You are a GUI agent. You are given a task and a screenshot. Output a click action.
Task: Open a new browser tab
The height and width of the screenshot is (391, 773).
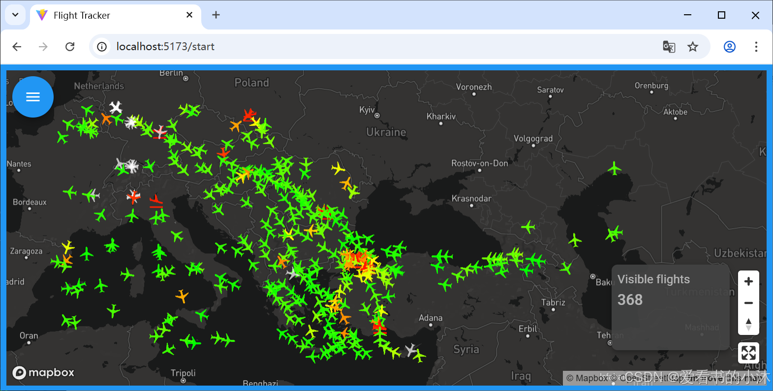pyautogui.click(x=216, y=15)
